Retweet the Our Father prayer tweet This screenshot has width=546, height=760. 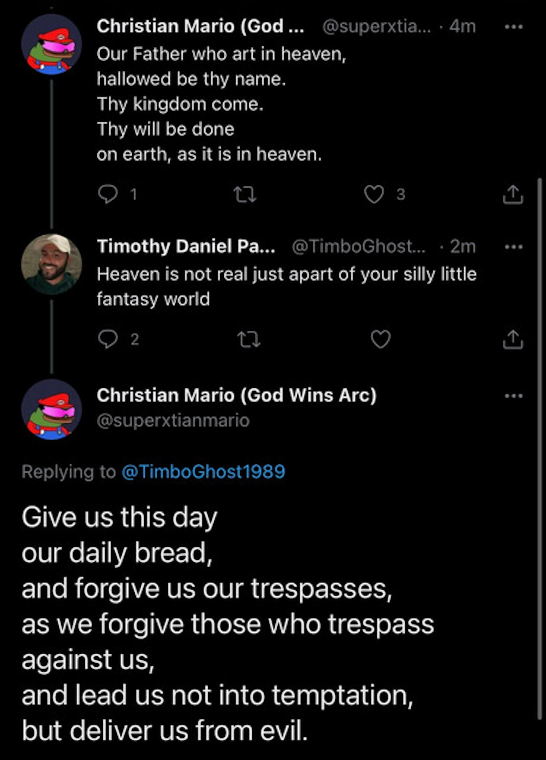245,195
